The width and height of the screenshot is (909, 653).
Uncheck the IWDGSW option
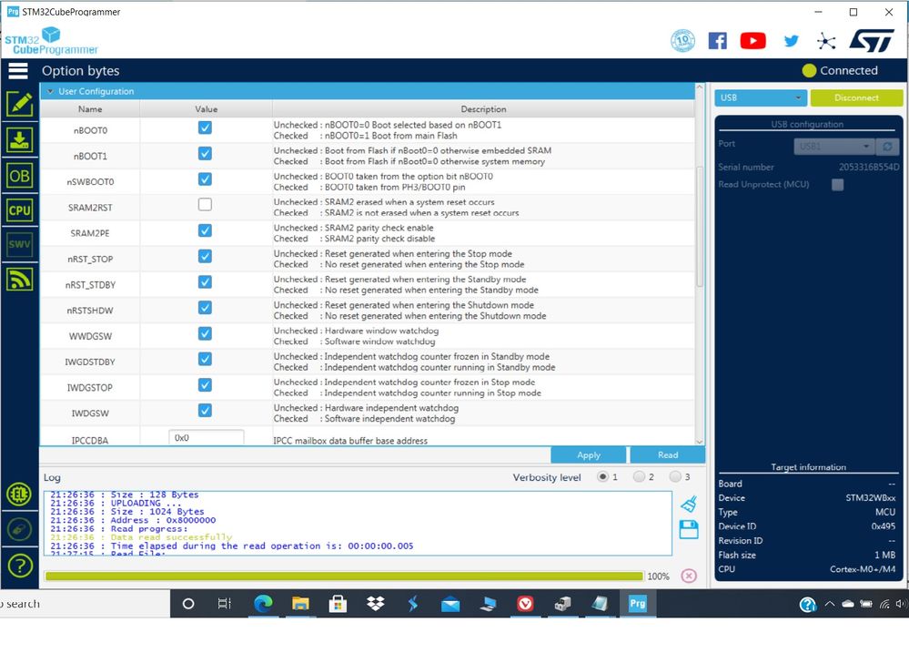tap(205, 411)
